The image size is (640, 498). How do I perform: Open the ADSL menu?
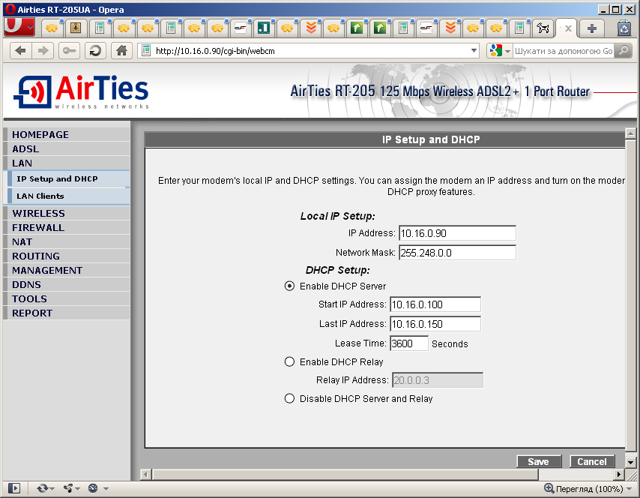coord(67,148)
